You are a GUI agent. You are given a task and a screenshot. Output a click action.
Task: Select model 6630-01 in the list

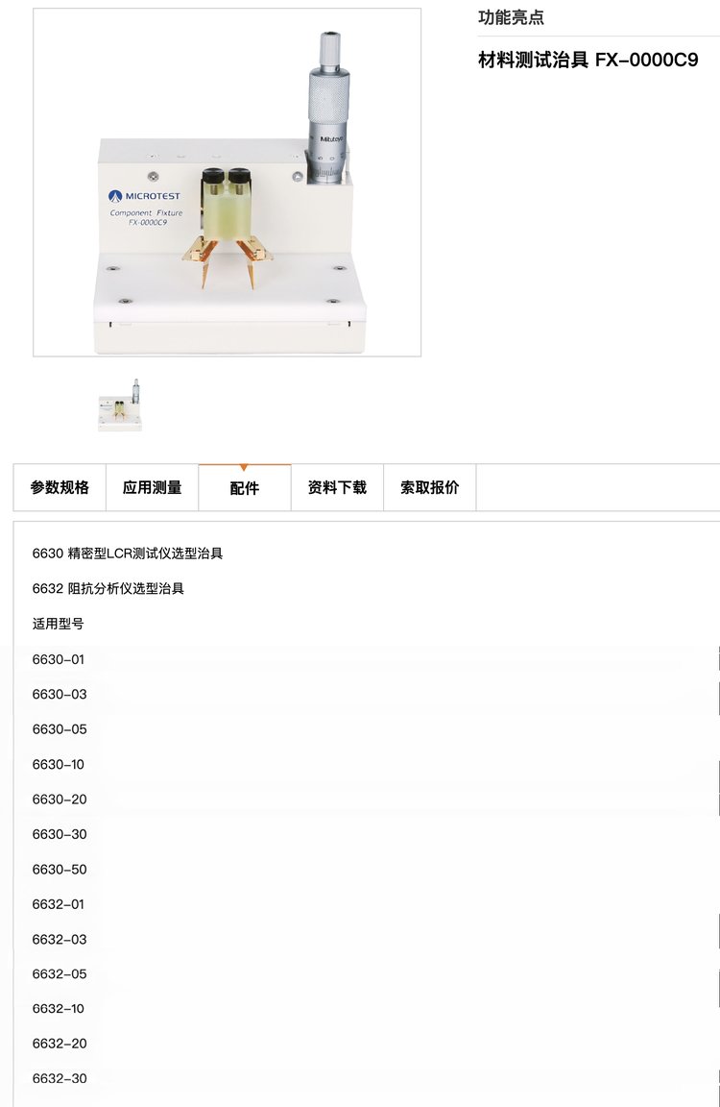59,659
